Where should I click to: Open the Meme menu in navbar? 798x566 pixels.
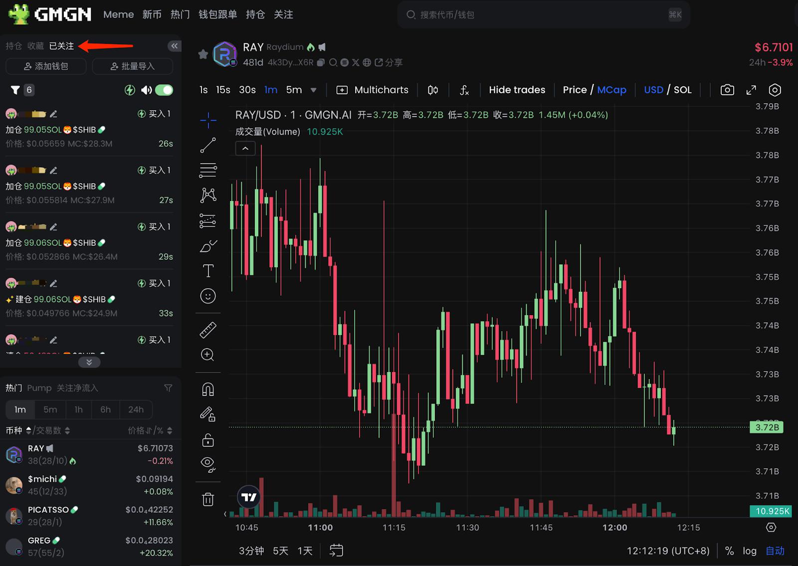(x=118, y=14)
